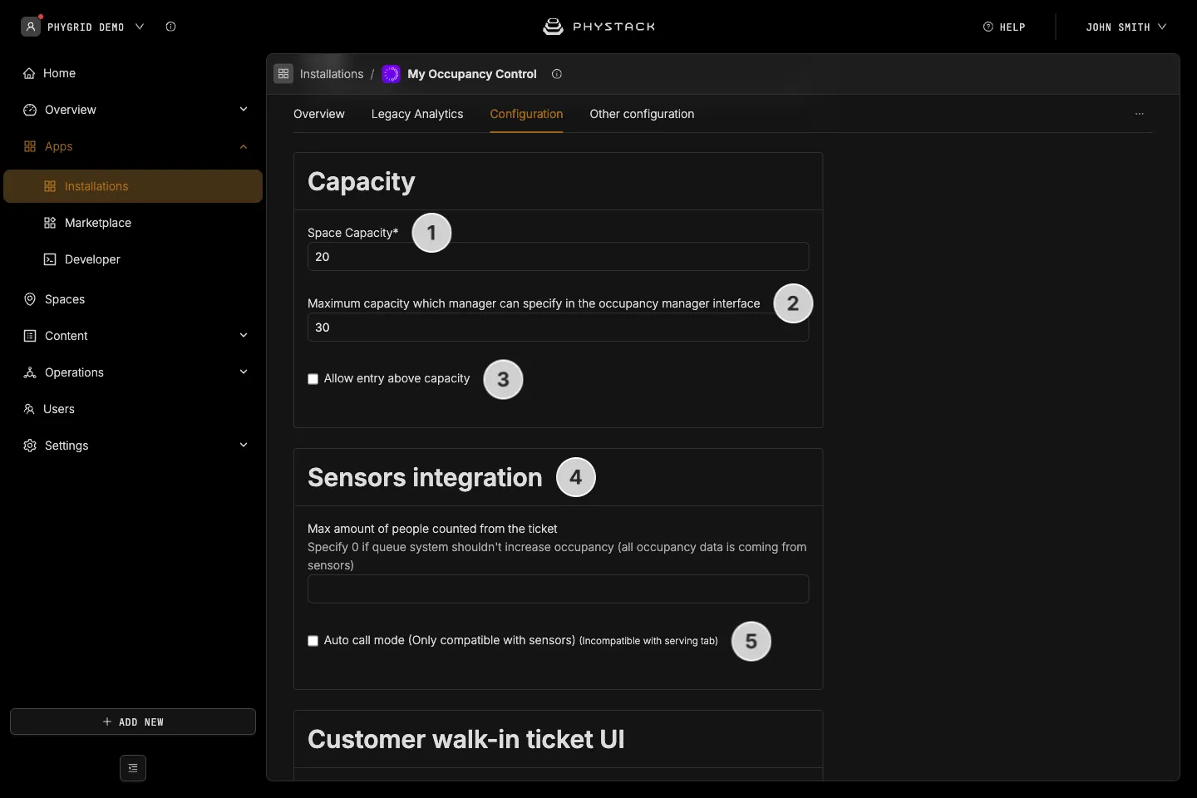Click the info icon beside My Occupancy Control
1197x798 pixels.
click(x=557, y=74)
